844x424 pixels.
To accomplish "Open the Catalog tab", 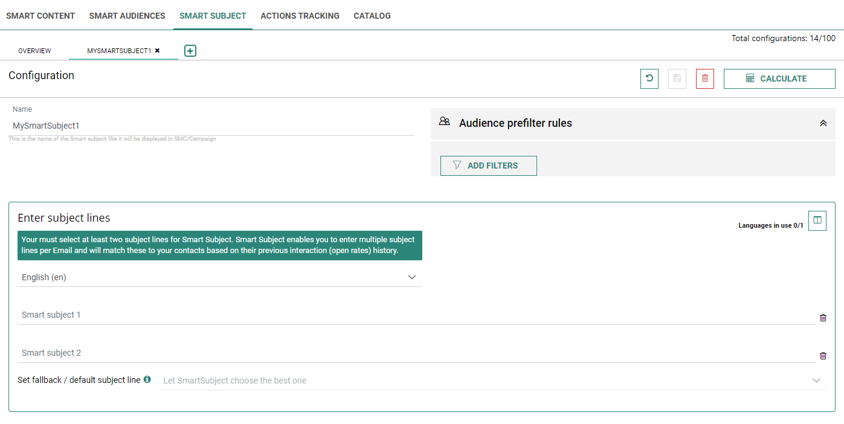I will pyautogui.click(x=372, y=16).
